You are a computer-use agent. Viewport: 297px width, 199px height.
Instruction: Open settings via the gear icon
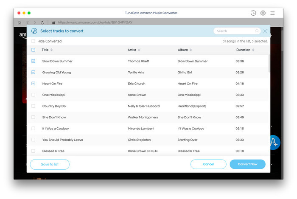pyautogui.click(x=263, y=13)
